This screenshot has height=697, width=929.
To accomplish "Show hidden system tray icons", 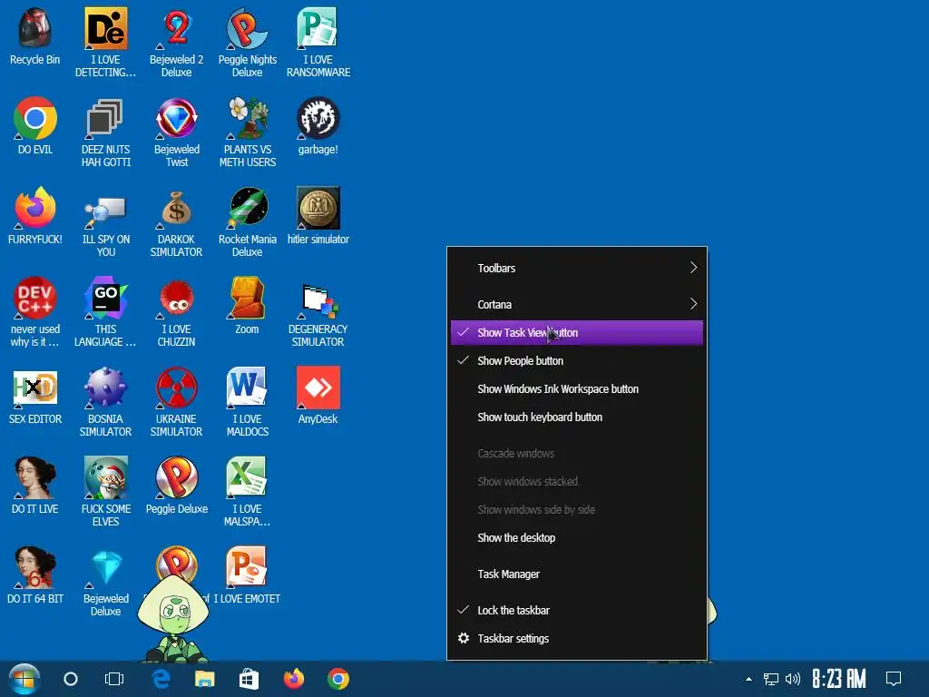I will [x=748, y=679].
